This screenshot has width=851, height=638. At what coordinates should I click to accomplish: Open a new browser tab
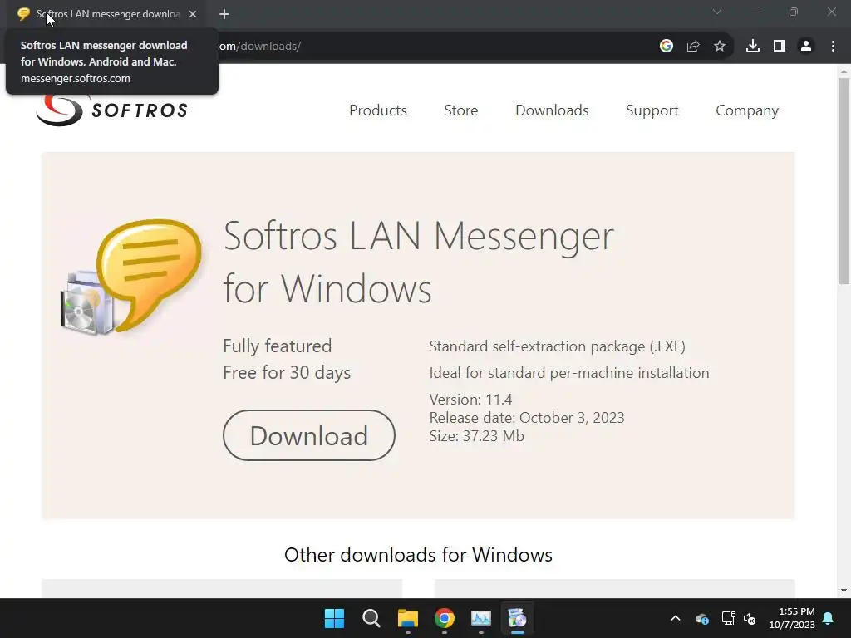224,14
